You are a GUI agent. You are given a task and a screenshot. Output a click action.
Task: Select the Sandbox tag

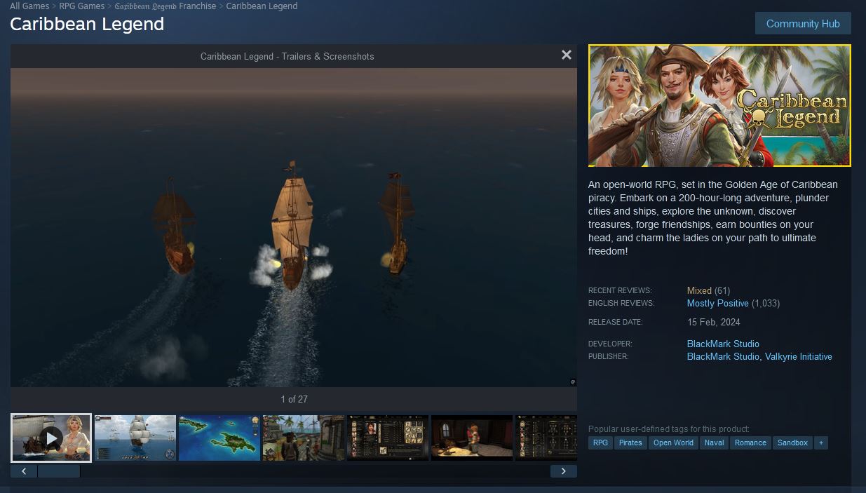click(x=792, y=443)
